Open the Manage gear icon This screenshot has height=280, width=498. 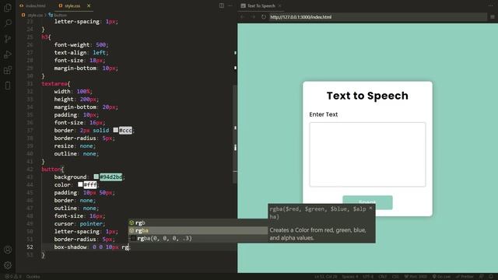click(8, 265)
